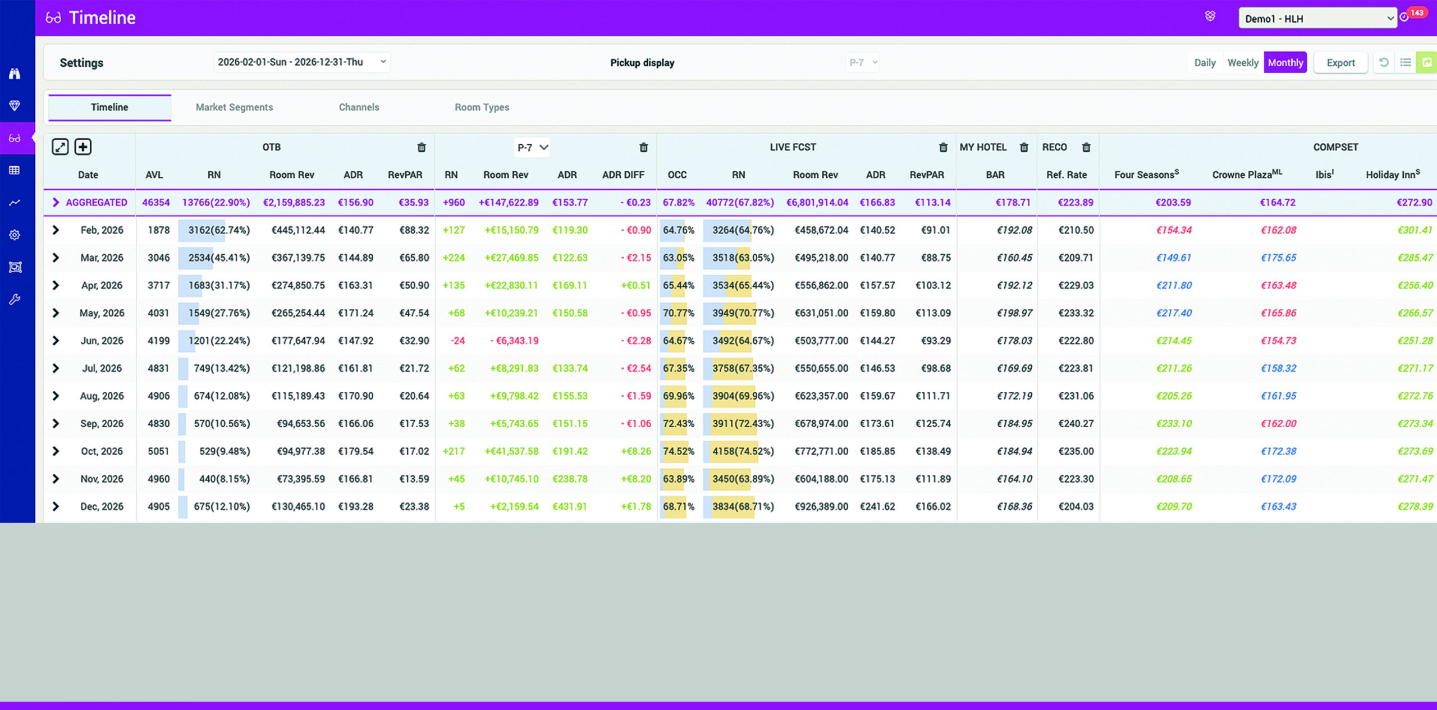Screen dimensions: 1437x710
Task: Open the date range dropdown
Action: point(301,62)
